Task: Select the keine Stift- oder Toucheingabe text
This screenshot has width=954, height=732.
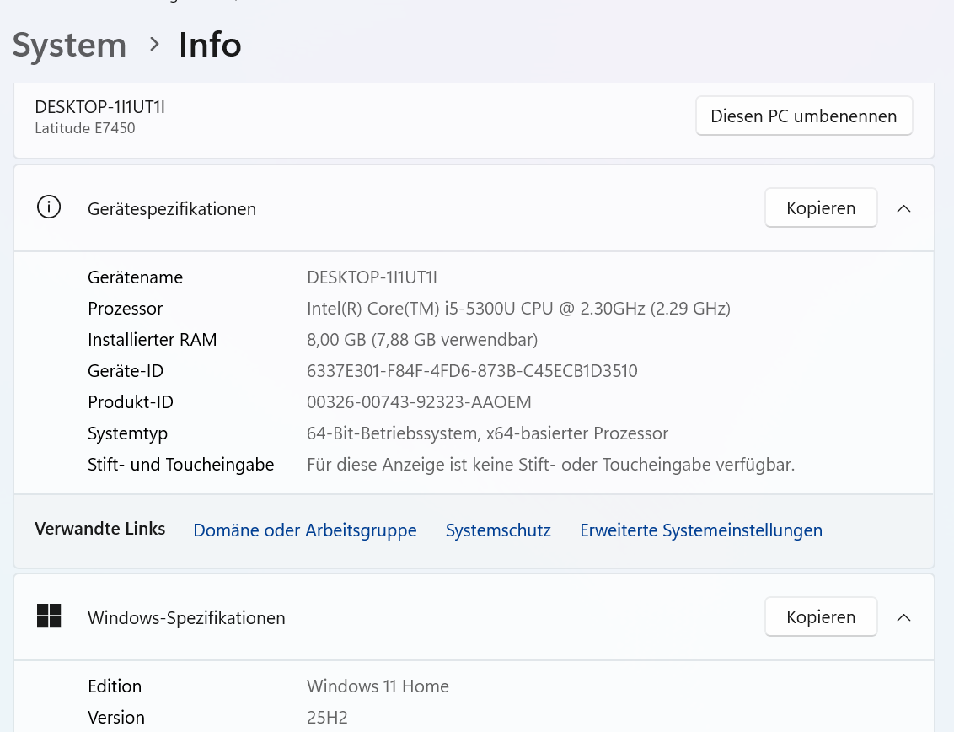Action: coord(550,465)
